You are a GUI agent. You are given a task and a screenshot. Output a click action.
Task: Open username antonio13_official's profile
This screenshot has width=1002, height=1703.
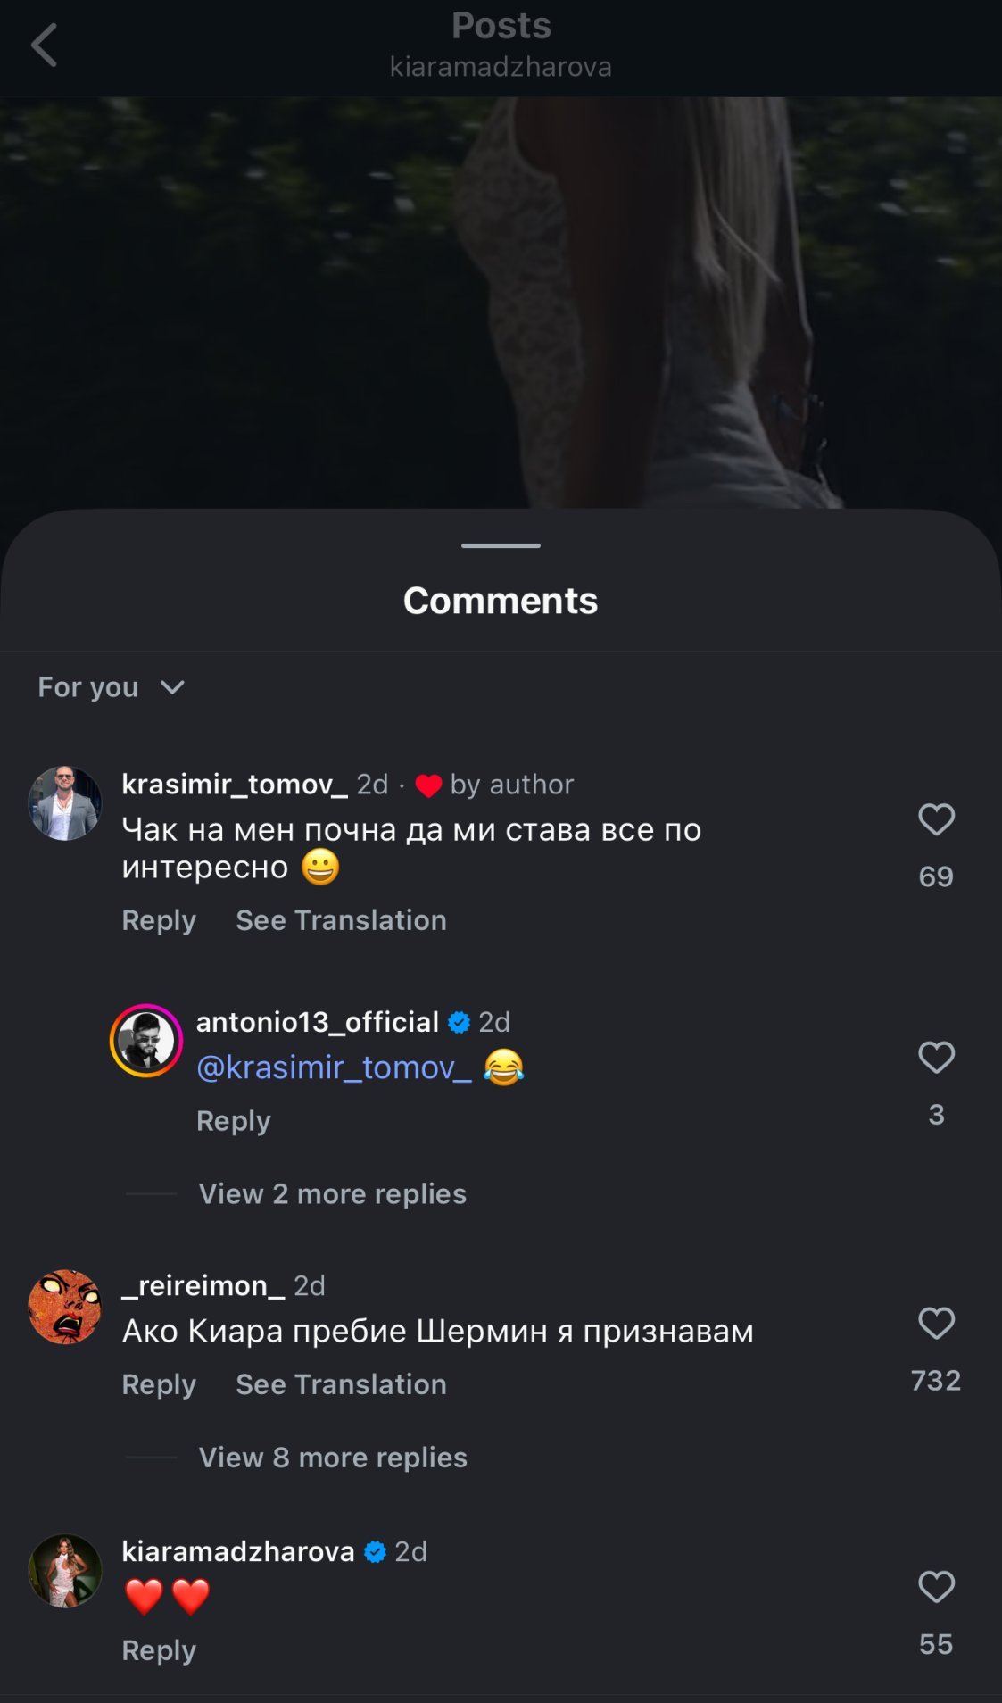317,1022
